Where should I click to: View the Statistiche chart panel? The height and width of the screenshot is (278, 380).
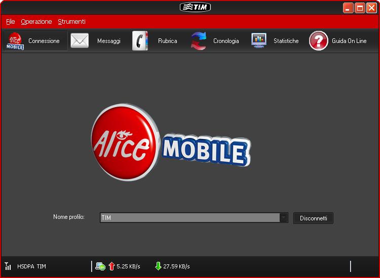pyautogui.click(x=259, y=41)
